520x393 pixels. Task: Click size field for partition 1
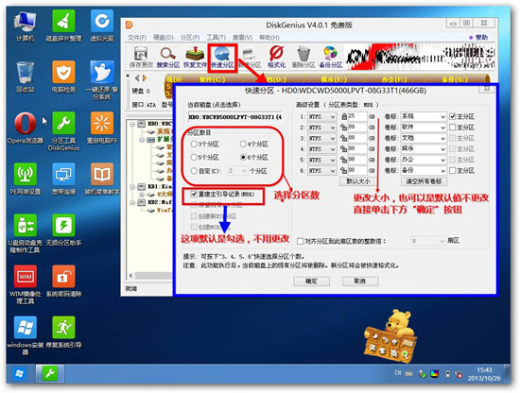click(356, 116)
